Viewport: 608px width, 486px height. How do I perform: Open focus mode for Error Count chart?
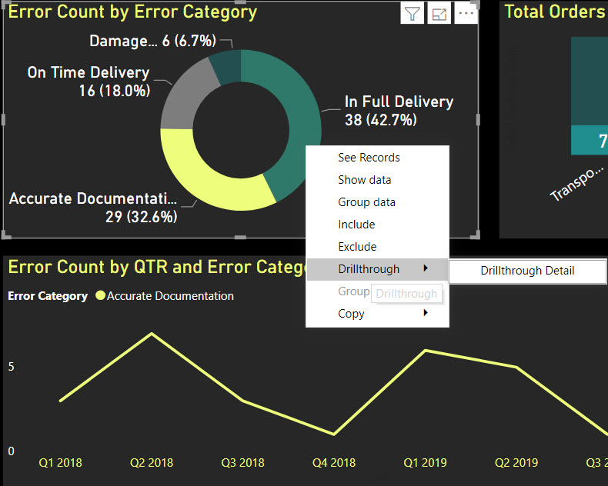click(x=439, y=13)
